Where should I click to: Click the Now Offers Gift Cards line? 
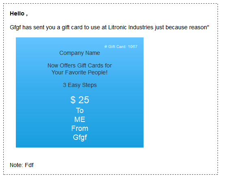pos(80,65)
